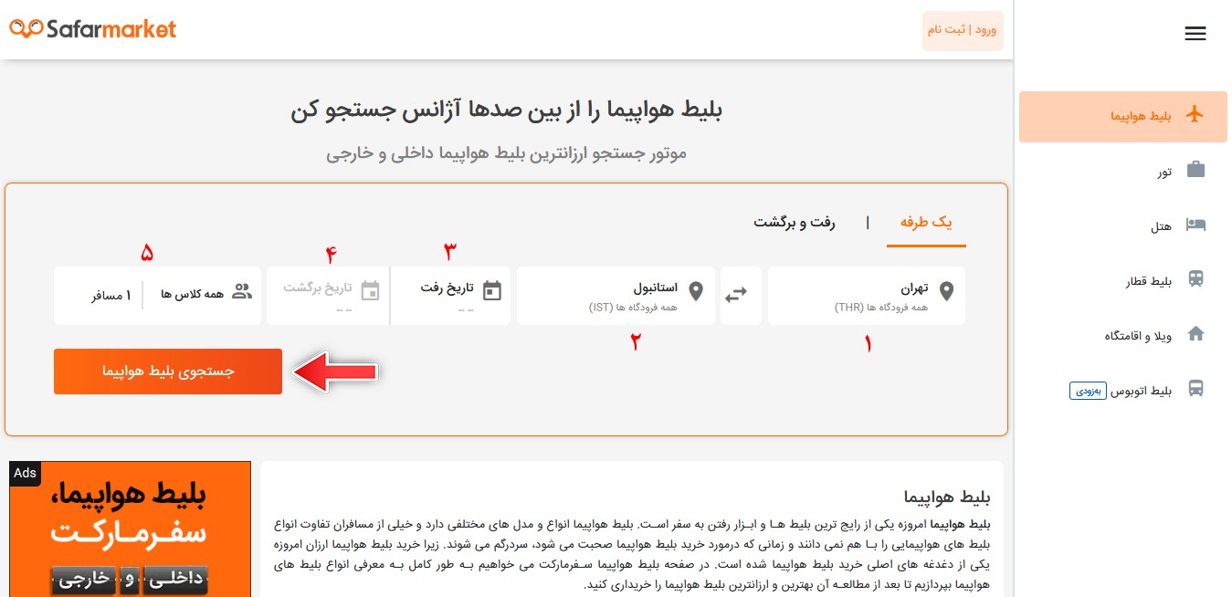The image size is (1232, 597).
Task: Swap origin and destination arrows icon
Action: pos(736,296)
